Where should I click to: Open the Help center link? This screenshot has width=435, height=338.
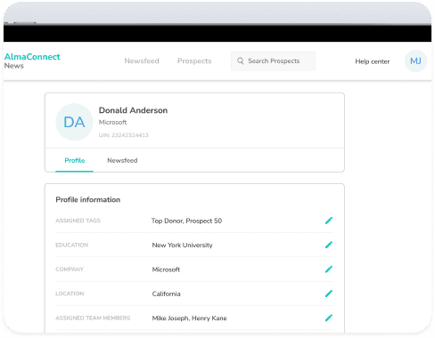[x=373, y=61]
